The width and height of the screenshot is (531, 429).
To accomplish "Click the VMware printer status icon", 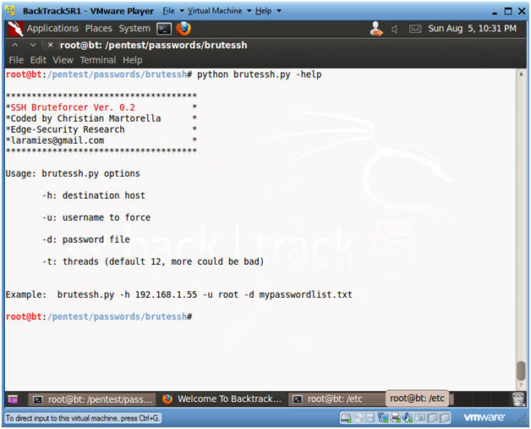I will 395,418.
